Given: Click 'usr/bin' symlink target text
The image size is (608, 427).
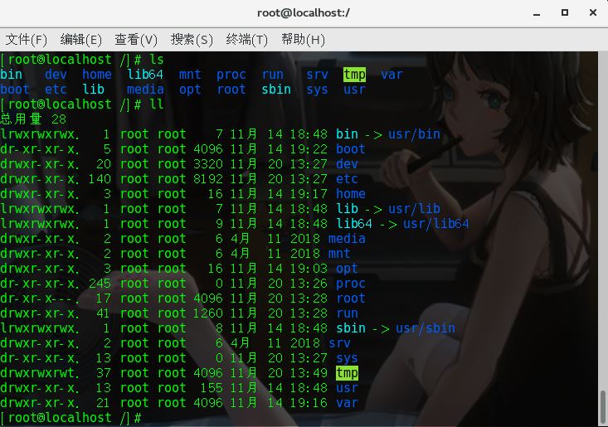Looking at the screenshot, I should [x=414, y=134].
